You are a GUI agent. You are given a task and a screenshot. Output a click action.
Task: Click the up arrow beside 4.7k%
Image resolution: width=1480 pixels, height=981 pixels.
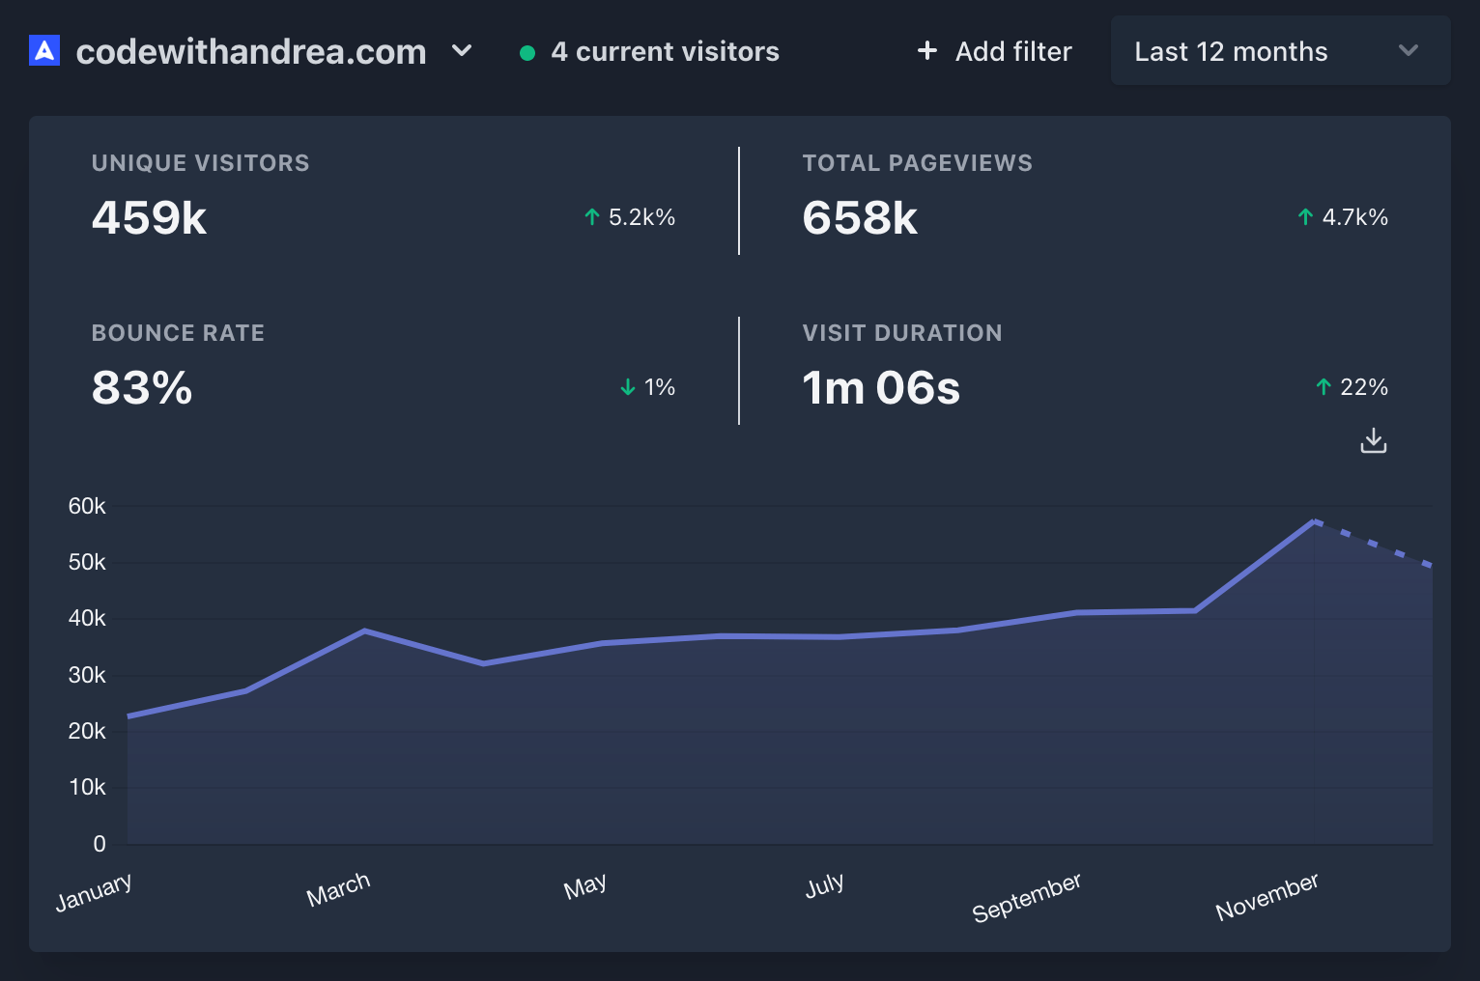click(1304, 217)
